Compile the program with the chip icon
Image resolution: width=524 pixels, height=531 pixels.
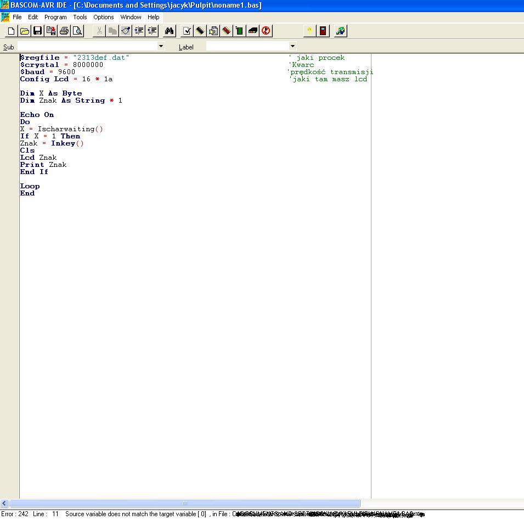coord(200,31)
